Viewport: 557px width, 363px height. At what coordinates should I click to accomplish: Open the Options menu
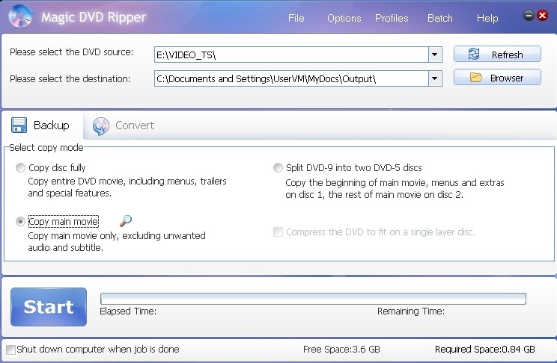344,18
